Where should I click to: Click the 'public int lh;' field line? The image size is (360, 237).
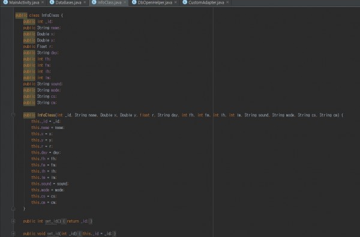pyautogui.click(x=37, y=71)
